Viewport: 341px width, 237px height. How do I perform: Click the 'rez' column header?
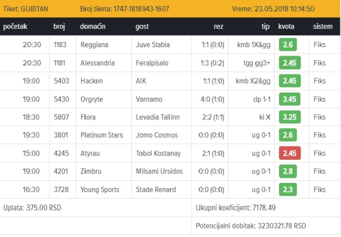click(x=218, y=26)
